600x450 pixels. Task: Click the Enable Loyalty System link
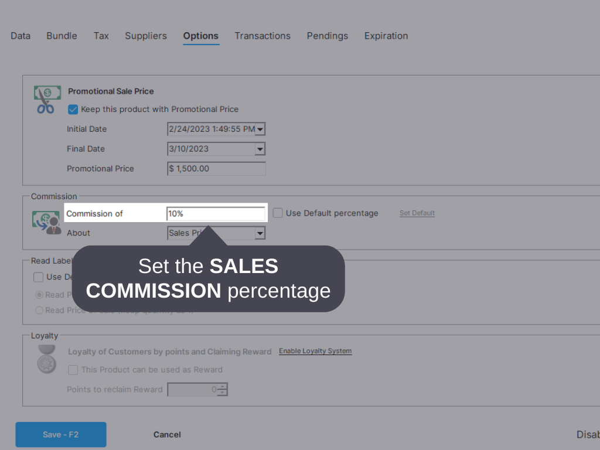click(315, 351)
